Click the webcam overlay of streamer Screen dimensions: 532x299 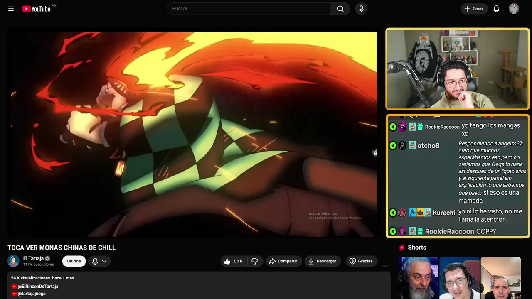pos(458,69)
